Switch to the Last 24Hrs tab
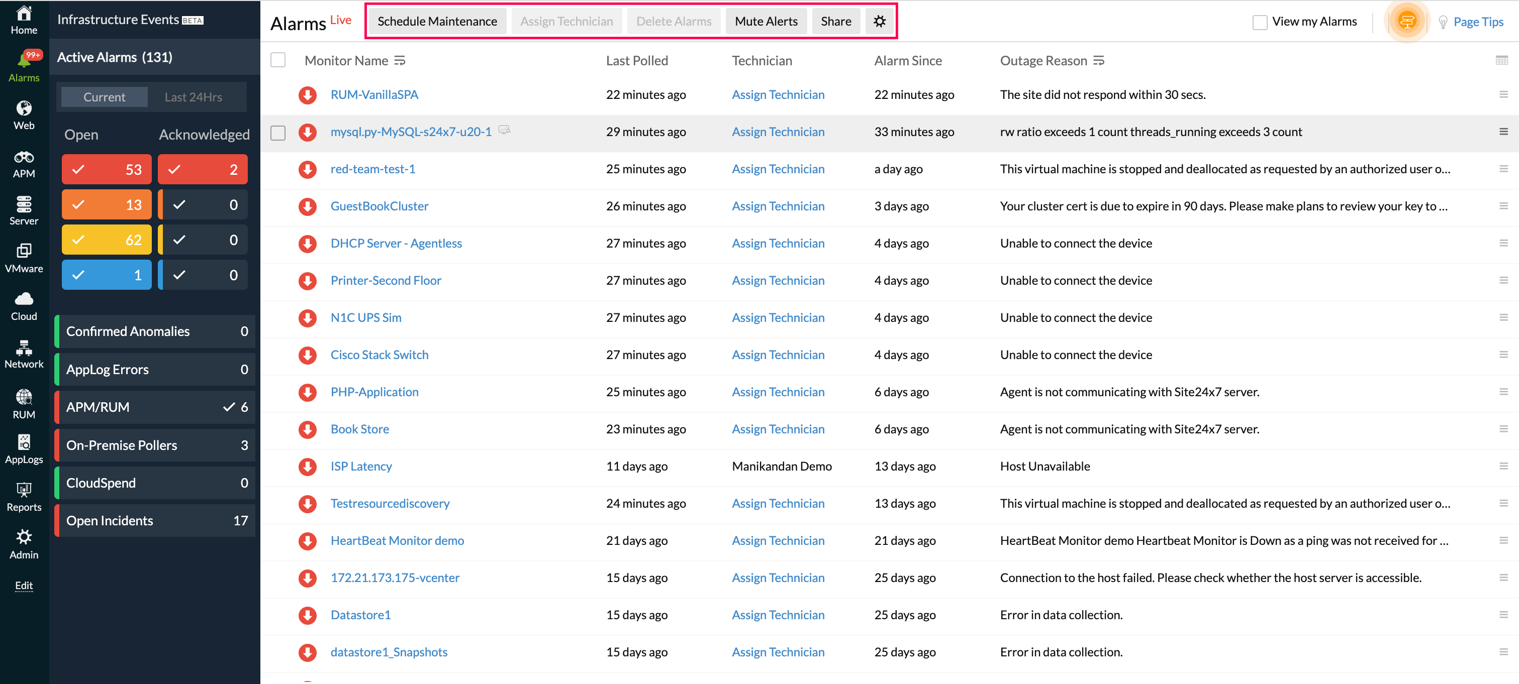Screen dimensions: 1519x684 tap(193, 97)
